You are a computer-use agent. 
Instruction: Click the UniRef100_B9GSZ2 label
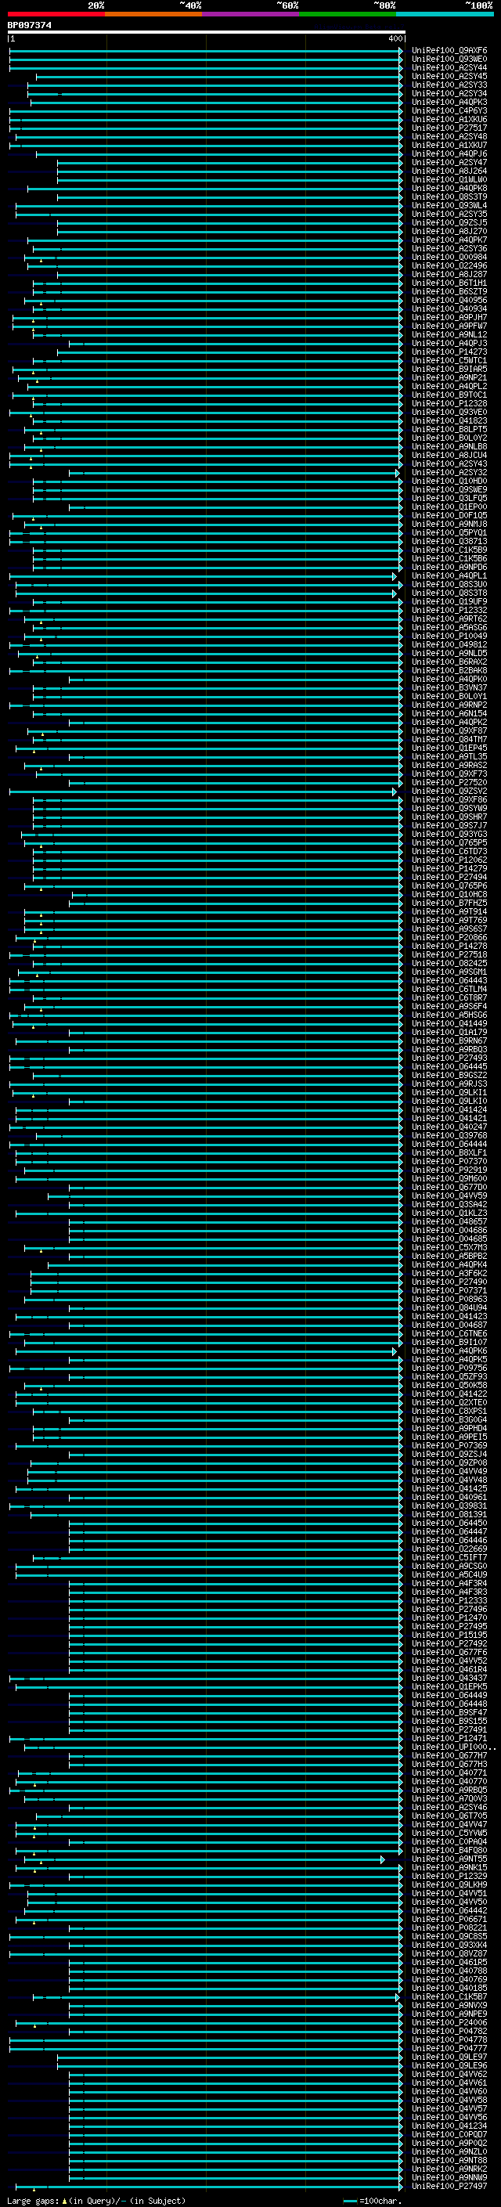449,1074
